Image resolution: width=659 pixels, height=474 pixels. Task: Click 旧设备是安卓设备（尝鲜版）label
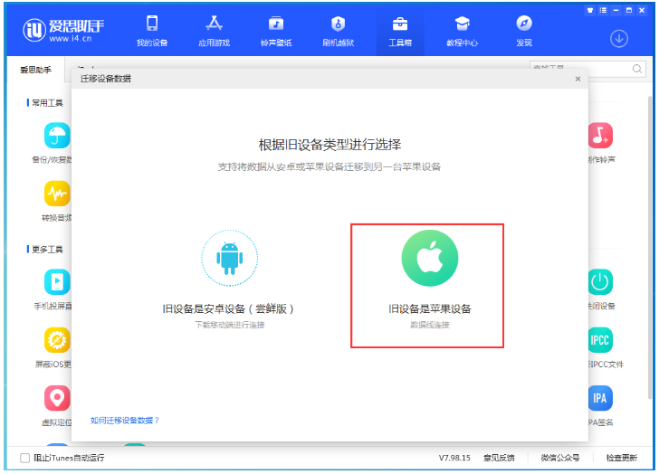coord(228,309)
